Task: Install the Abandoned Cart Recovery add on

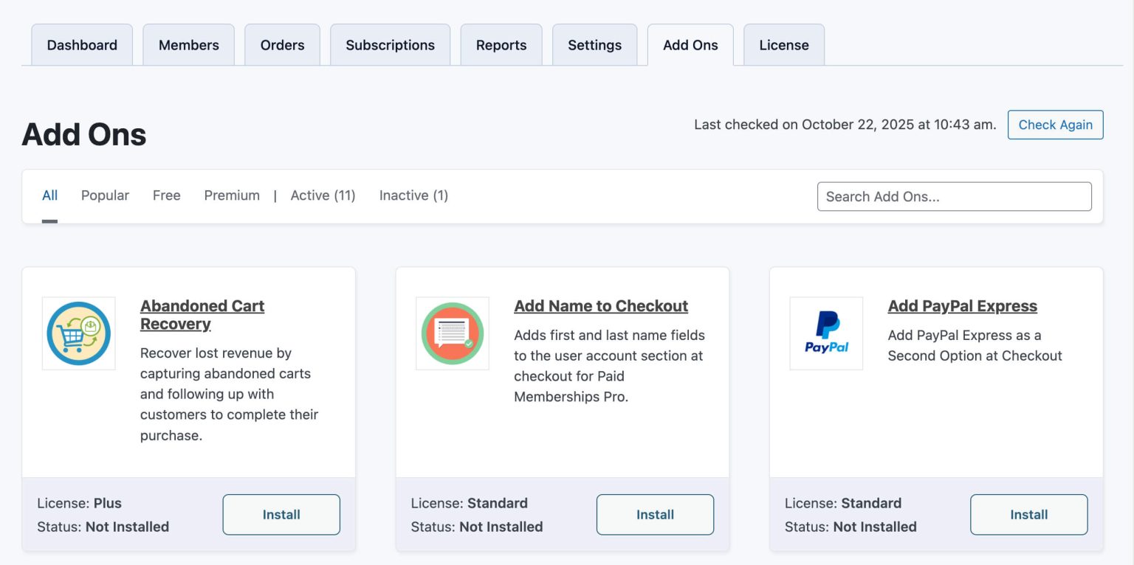Action: [281, 515]
